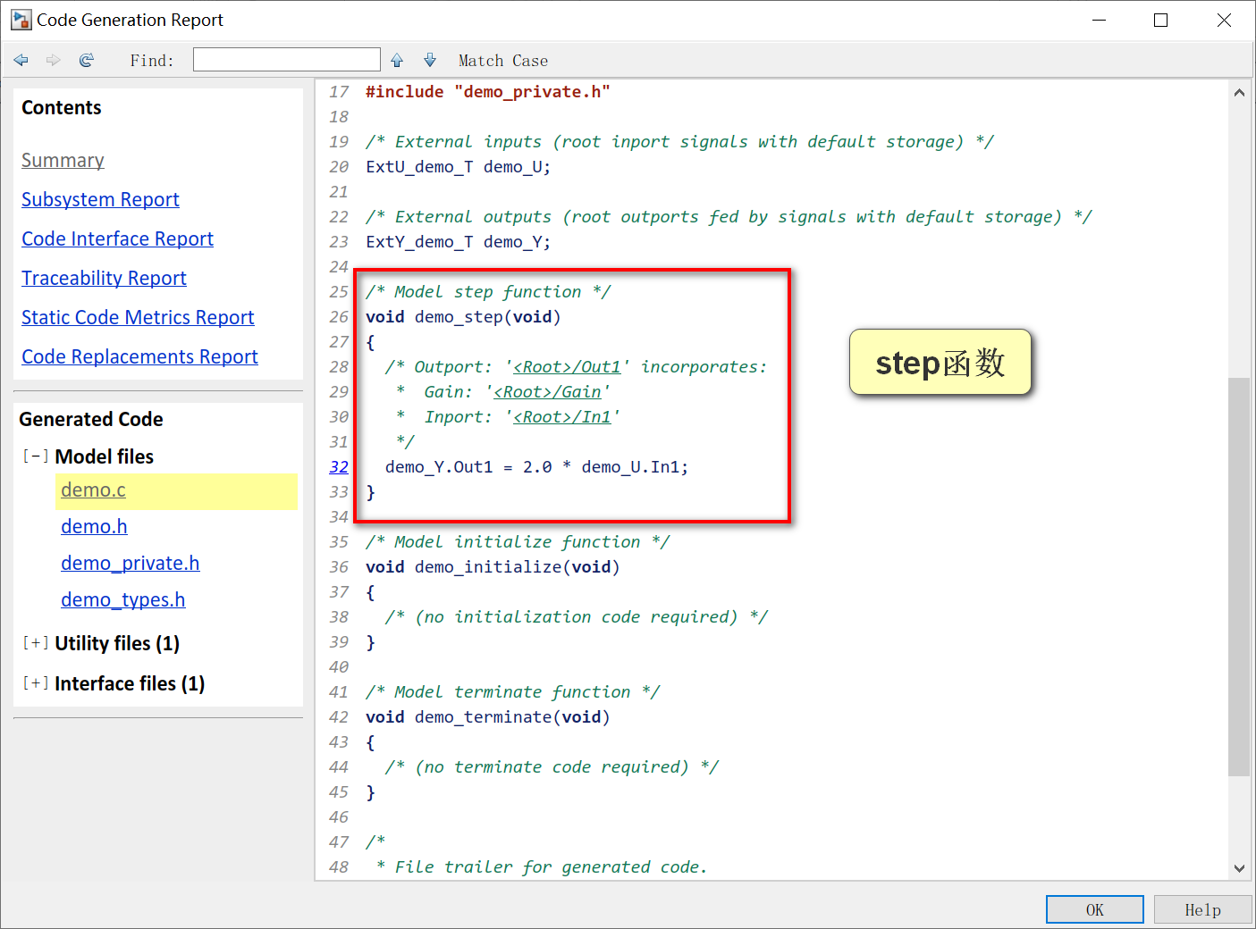Open the Summary link
The width and height of the screenshot is (1256, 929).
(x=63, y=160)
